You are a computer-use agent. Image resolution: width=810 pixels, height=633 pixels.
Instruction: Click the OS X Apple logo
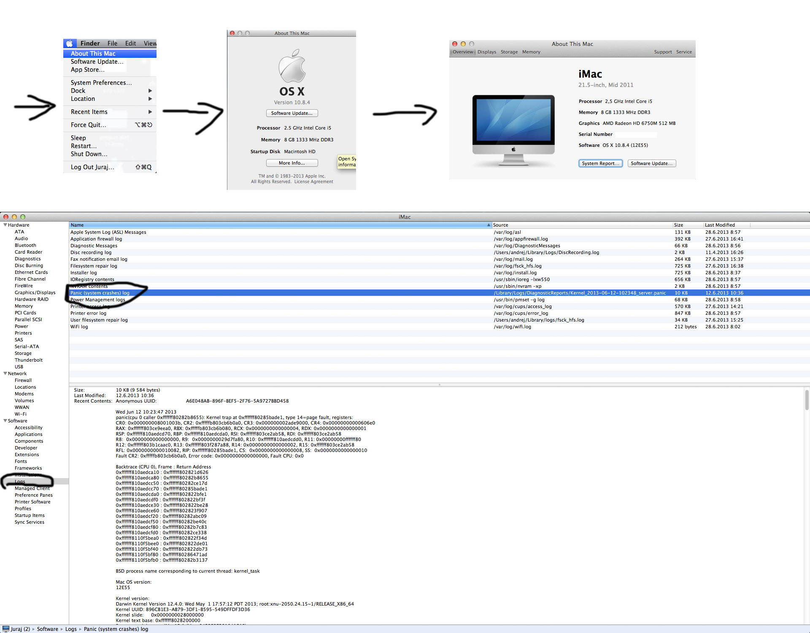[x=292, y=66]
